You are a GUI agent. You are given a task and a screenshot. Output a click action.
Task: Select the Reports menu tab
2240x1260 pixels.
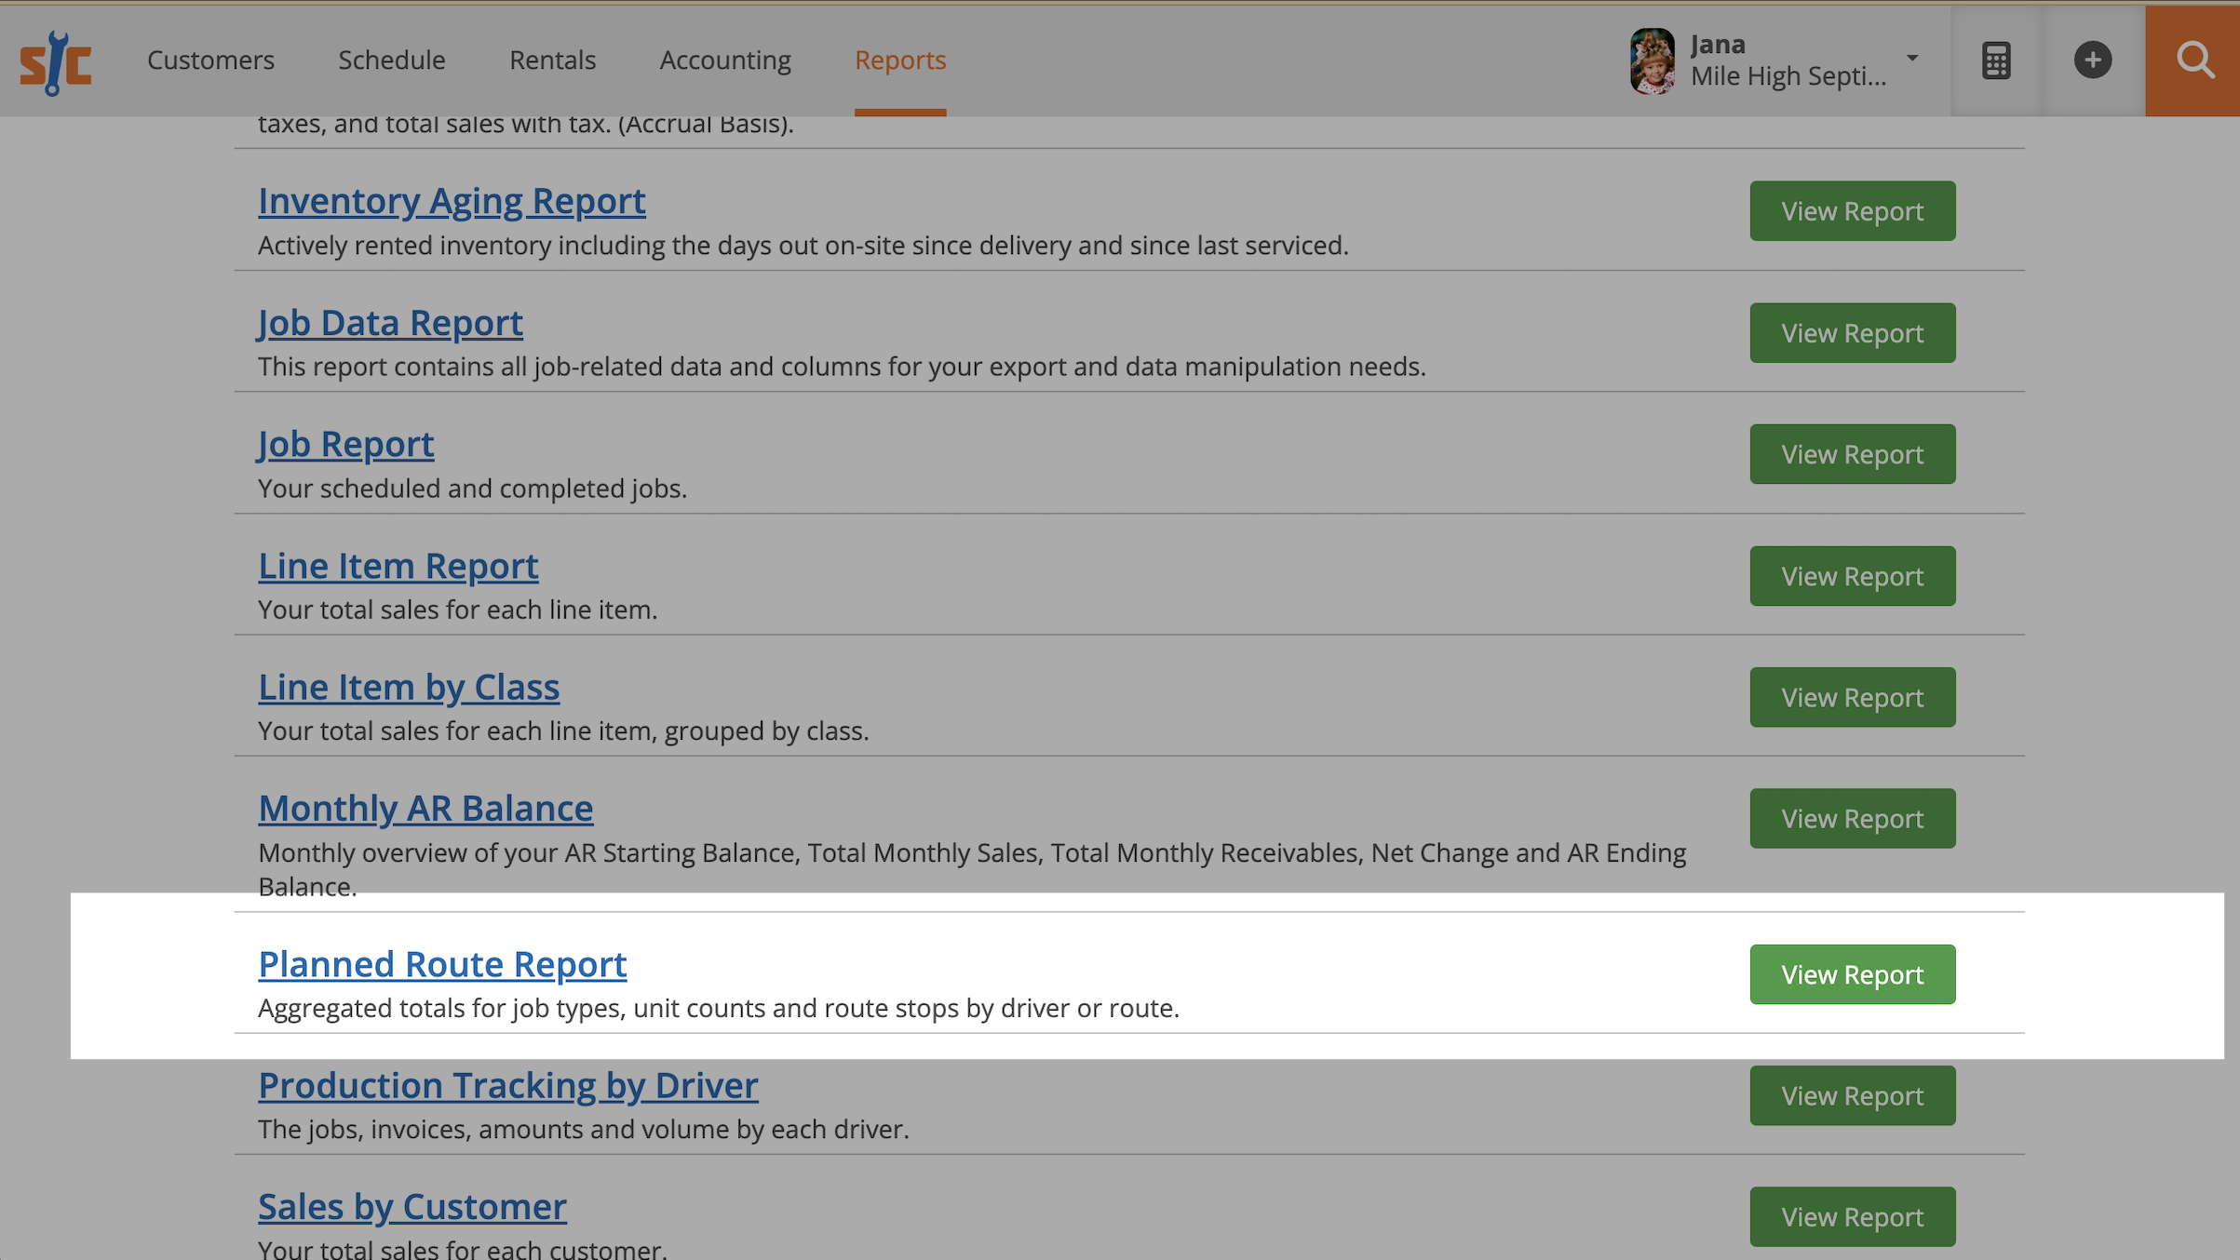tap(900, 60)
